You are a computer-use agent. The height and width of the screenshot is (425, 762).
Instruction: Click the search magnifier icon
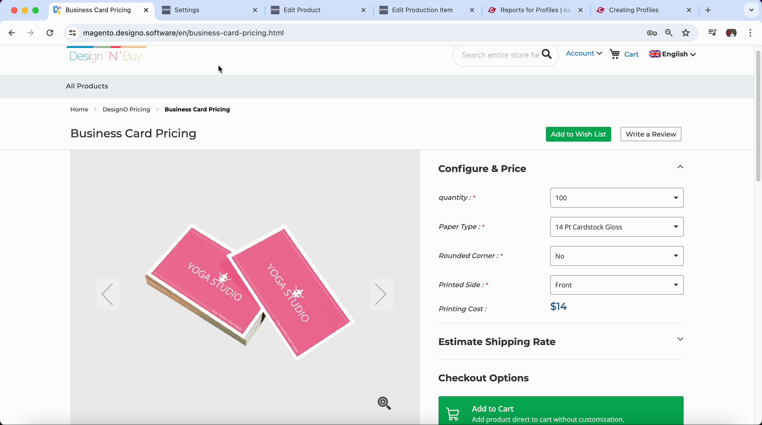(547, 54)
